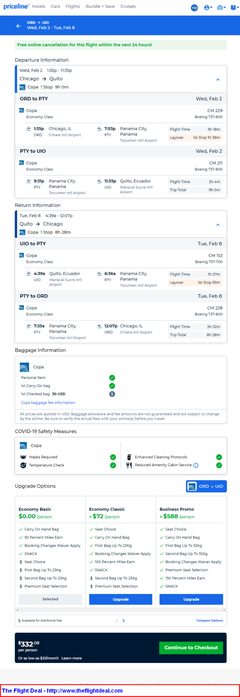Image resolution: width=240 pixels, height=697 pixels.
Task: Click the free online cancellation banner
Action: (x=121, y=45)
